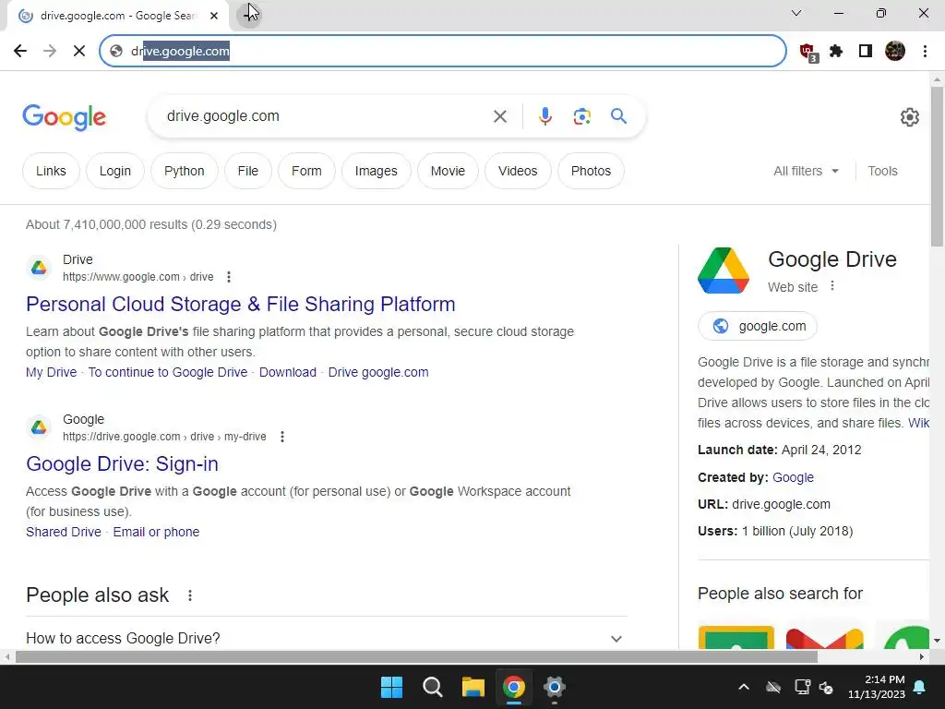Open more options for Google Sign-in result
This screenshot has height=709, width=945.
tap(282, 437)
